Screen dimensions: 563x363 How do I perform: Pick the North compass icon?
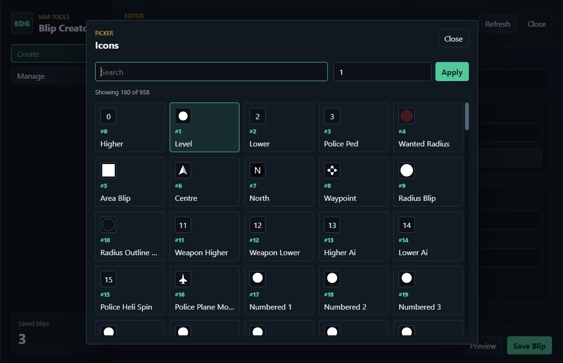pyautogui.click(x=279, y=182)
